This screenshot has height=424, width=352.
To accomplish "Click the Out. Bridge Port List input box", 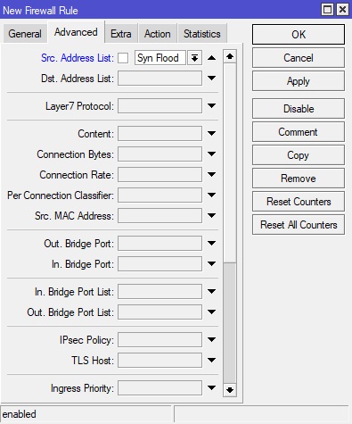I will (x=160, y=312).
